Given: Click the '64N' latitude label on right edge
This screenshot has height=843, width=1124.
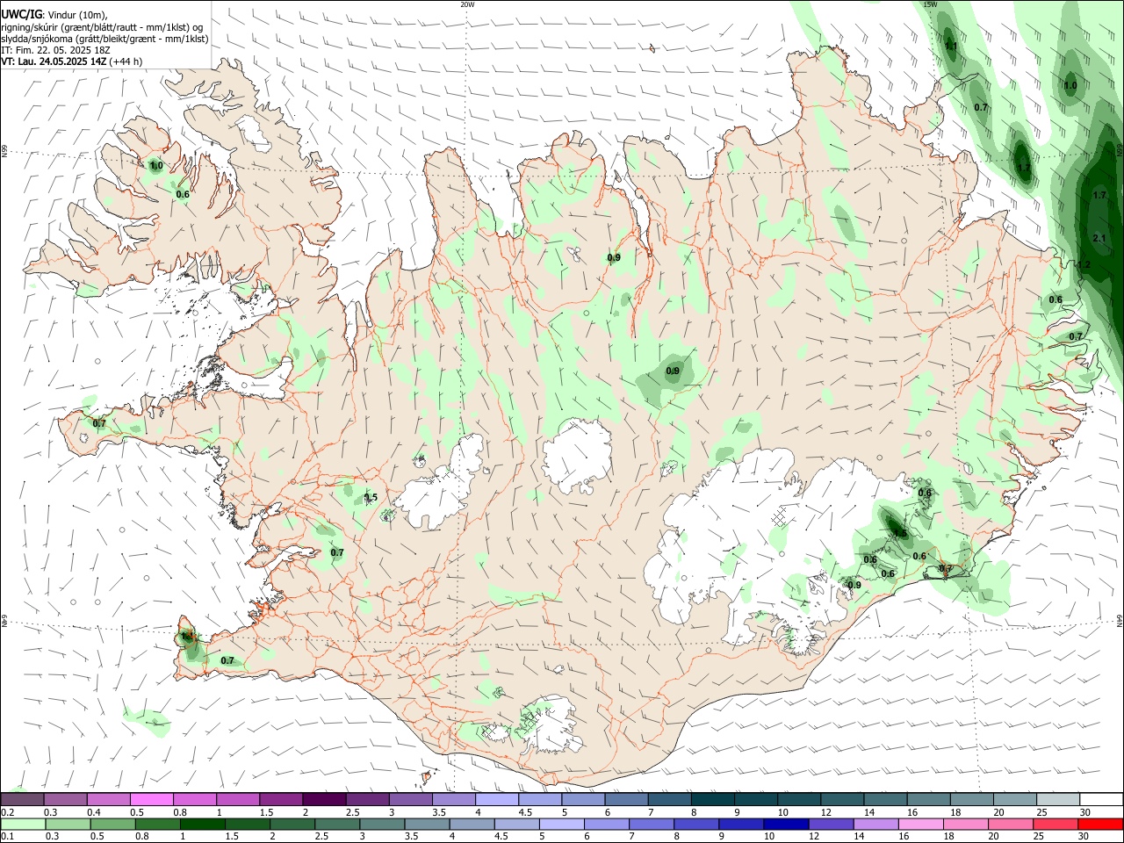Looking at the screenshot, I should tap(1120, 620).
